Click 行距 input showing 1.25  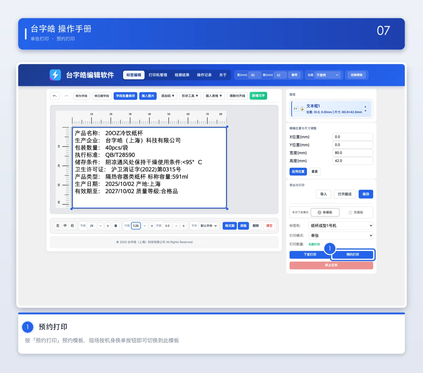(x=136, y=226)
